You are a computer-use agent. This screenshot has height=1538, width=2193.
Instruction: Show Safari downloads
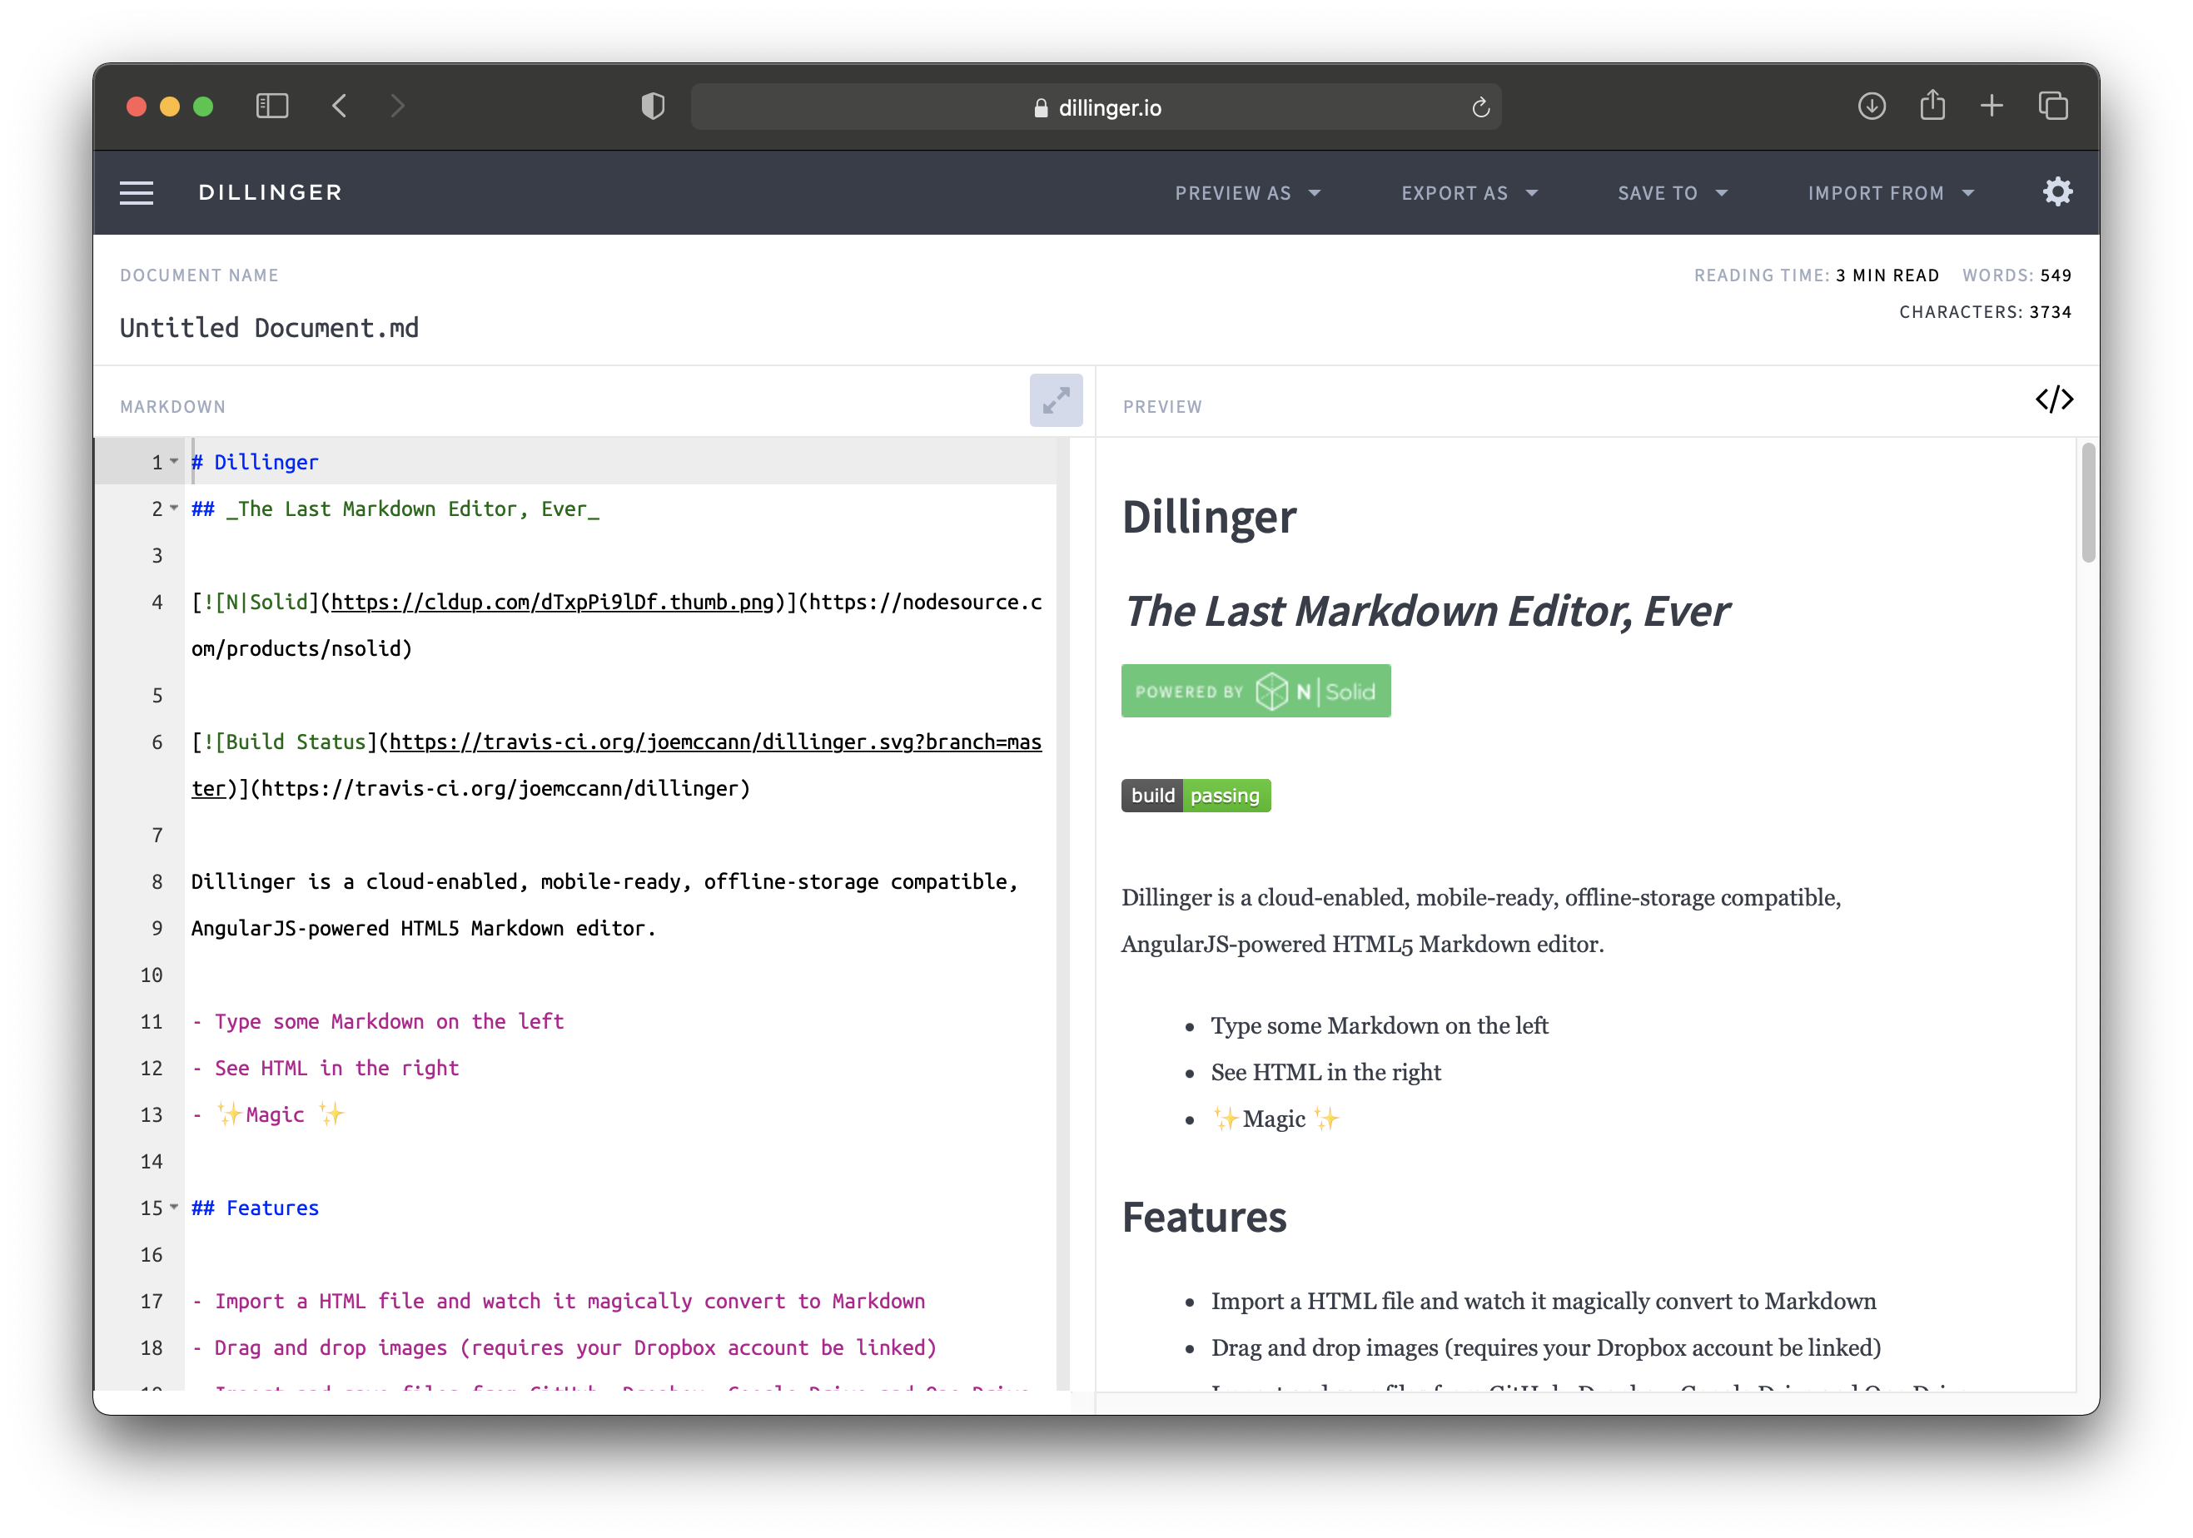click(x=1871, y=106)
